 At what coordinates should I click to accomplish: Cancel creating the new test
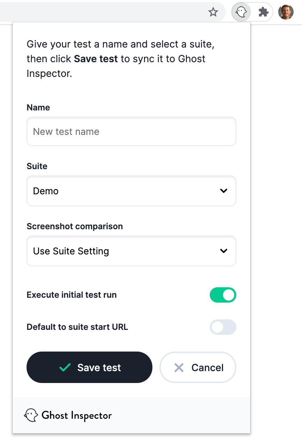[x=197, y=367]
